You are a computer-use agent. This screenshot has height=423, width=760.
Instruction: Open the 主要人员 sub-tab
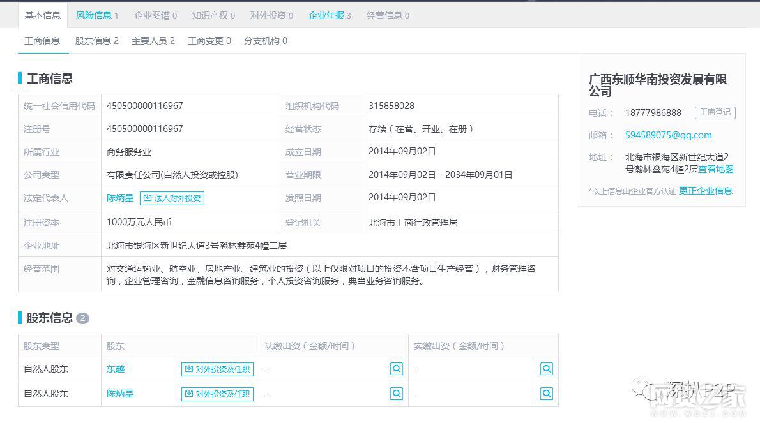153,41
